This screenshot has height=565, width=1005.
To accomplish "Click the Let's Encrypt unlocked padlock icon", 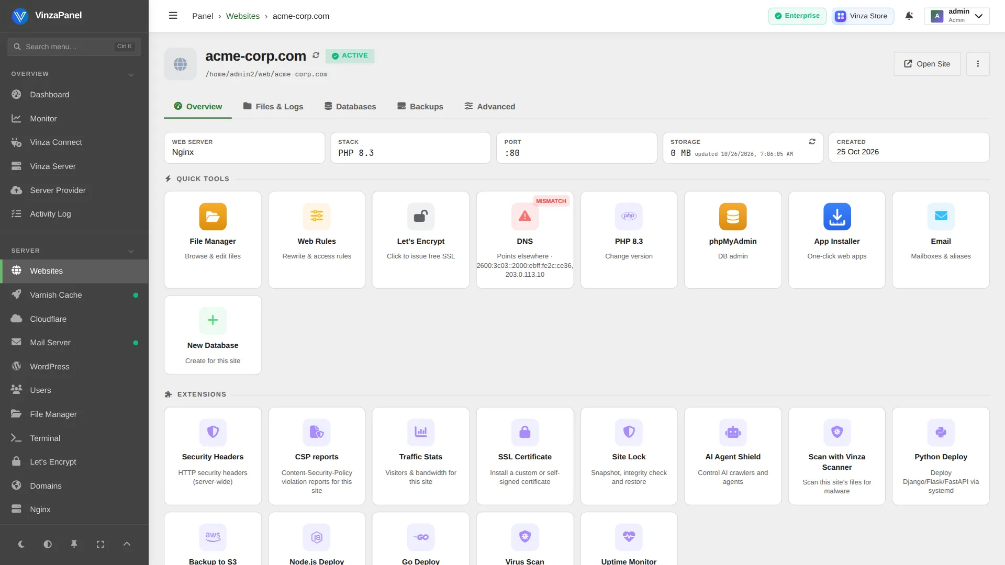I will [421, 217].
